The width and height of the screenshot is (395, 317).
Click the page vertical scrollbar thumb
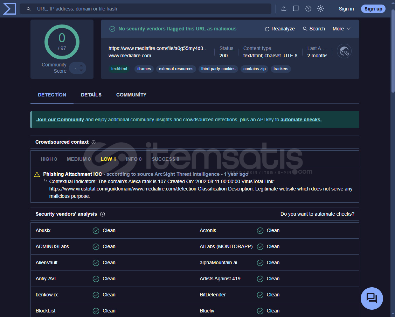click(393, 51)
